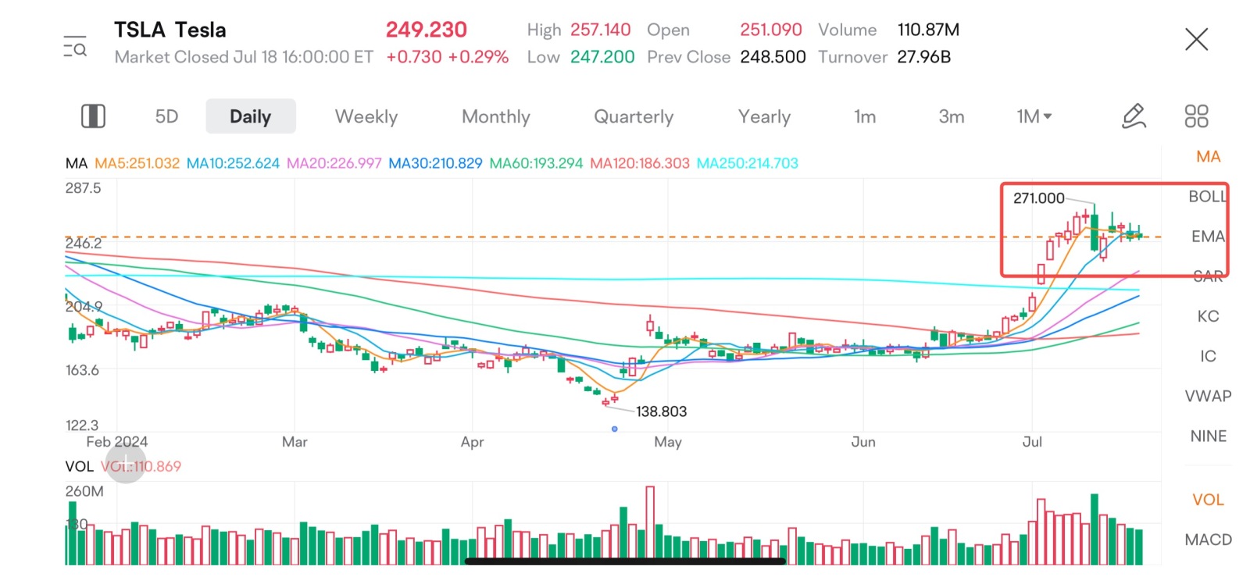Click the Low 247.200 value
The width and height of the screenshot is (1250, 577).
click(x=602, y=57)
